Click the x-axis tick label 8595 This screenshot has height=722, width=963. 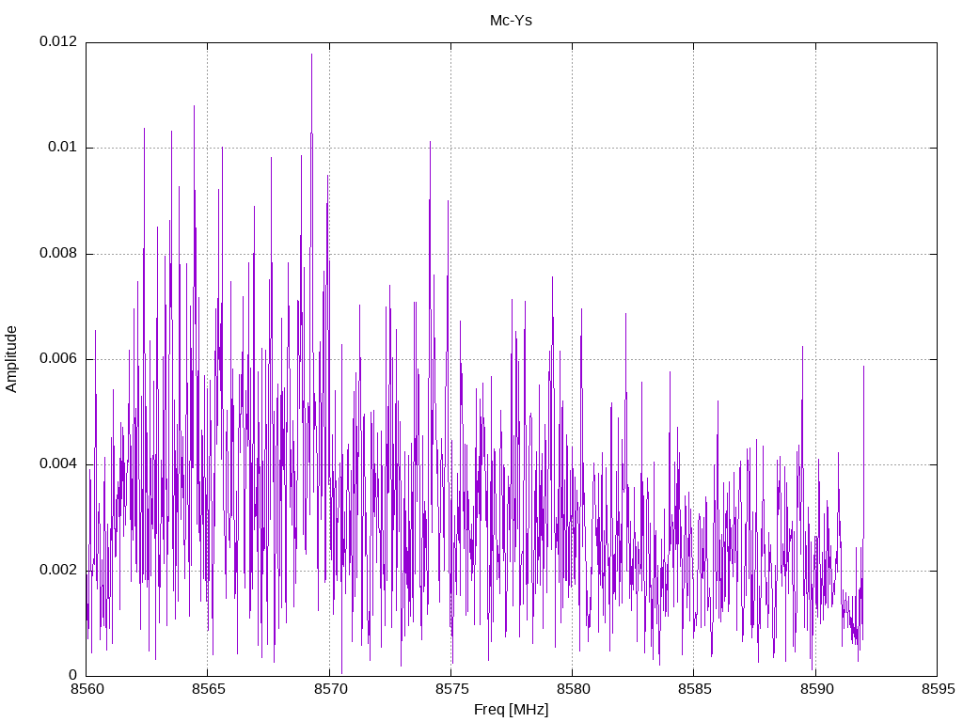[938, 689]
